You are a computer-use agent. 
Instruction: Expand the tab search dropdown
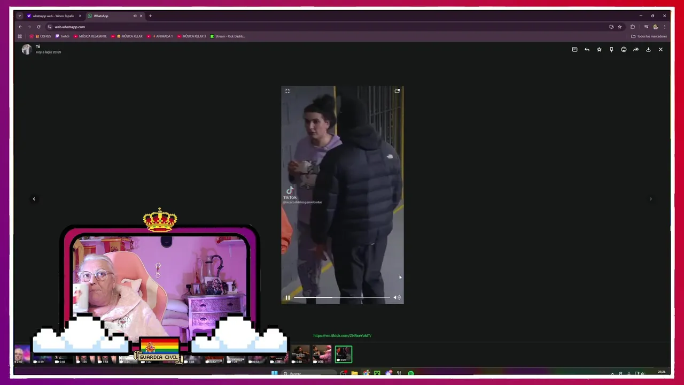pyautogui.click(x=20, y=16)
